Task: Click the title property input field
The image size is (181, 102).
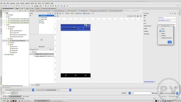Action: (167, 20)
